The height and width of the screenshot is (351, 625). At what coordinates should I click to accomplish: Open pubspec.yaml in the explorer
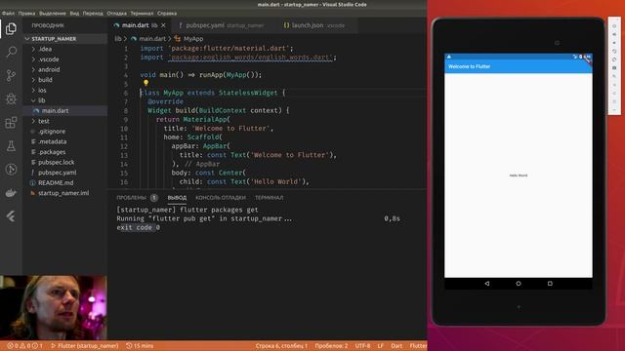(x=58, y=173)
